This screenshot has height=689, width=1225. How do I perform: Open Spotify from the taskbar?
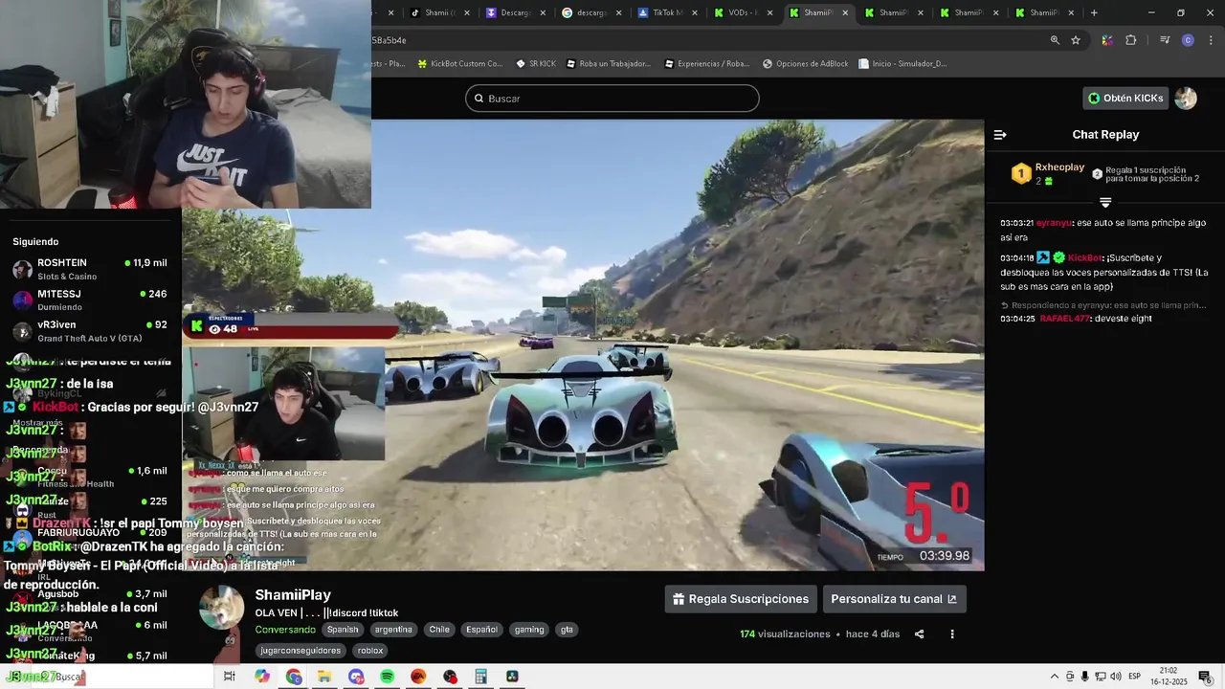pyautogui.click(x=387, y=677)
